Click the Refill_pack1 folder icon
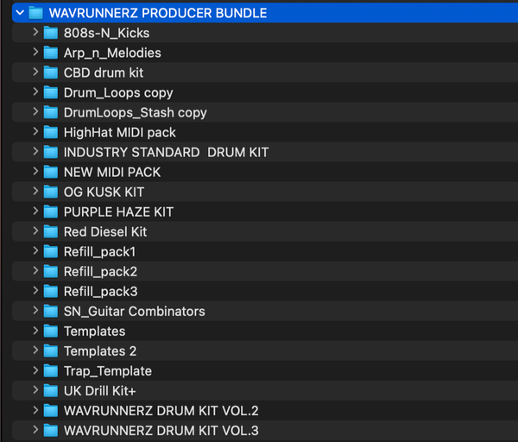Screen dimensions: 518x442 pyautogui.click(x=51, y=251)
